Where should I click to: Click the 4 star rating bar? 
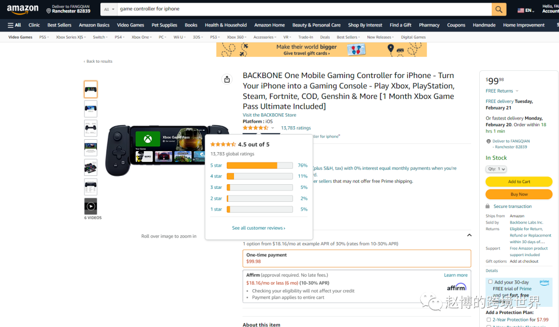259,176
